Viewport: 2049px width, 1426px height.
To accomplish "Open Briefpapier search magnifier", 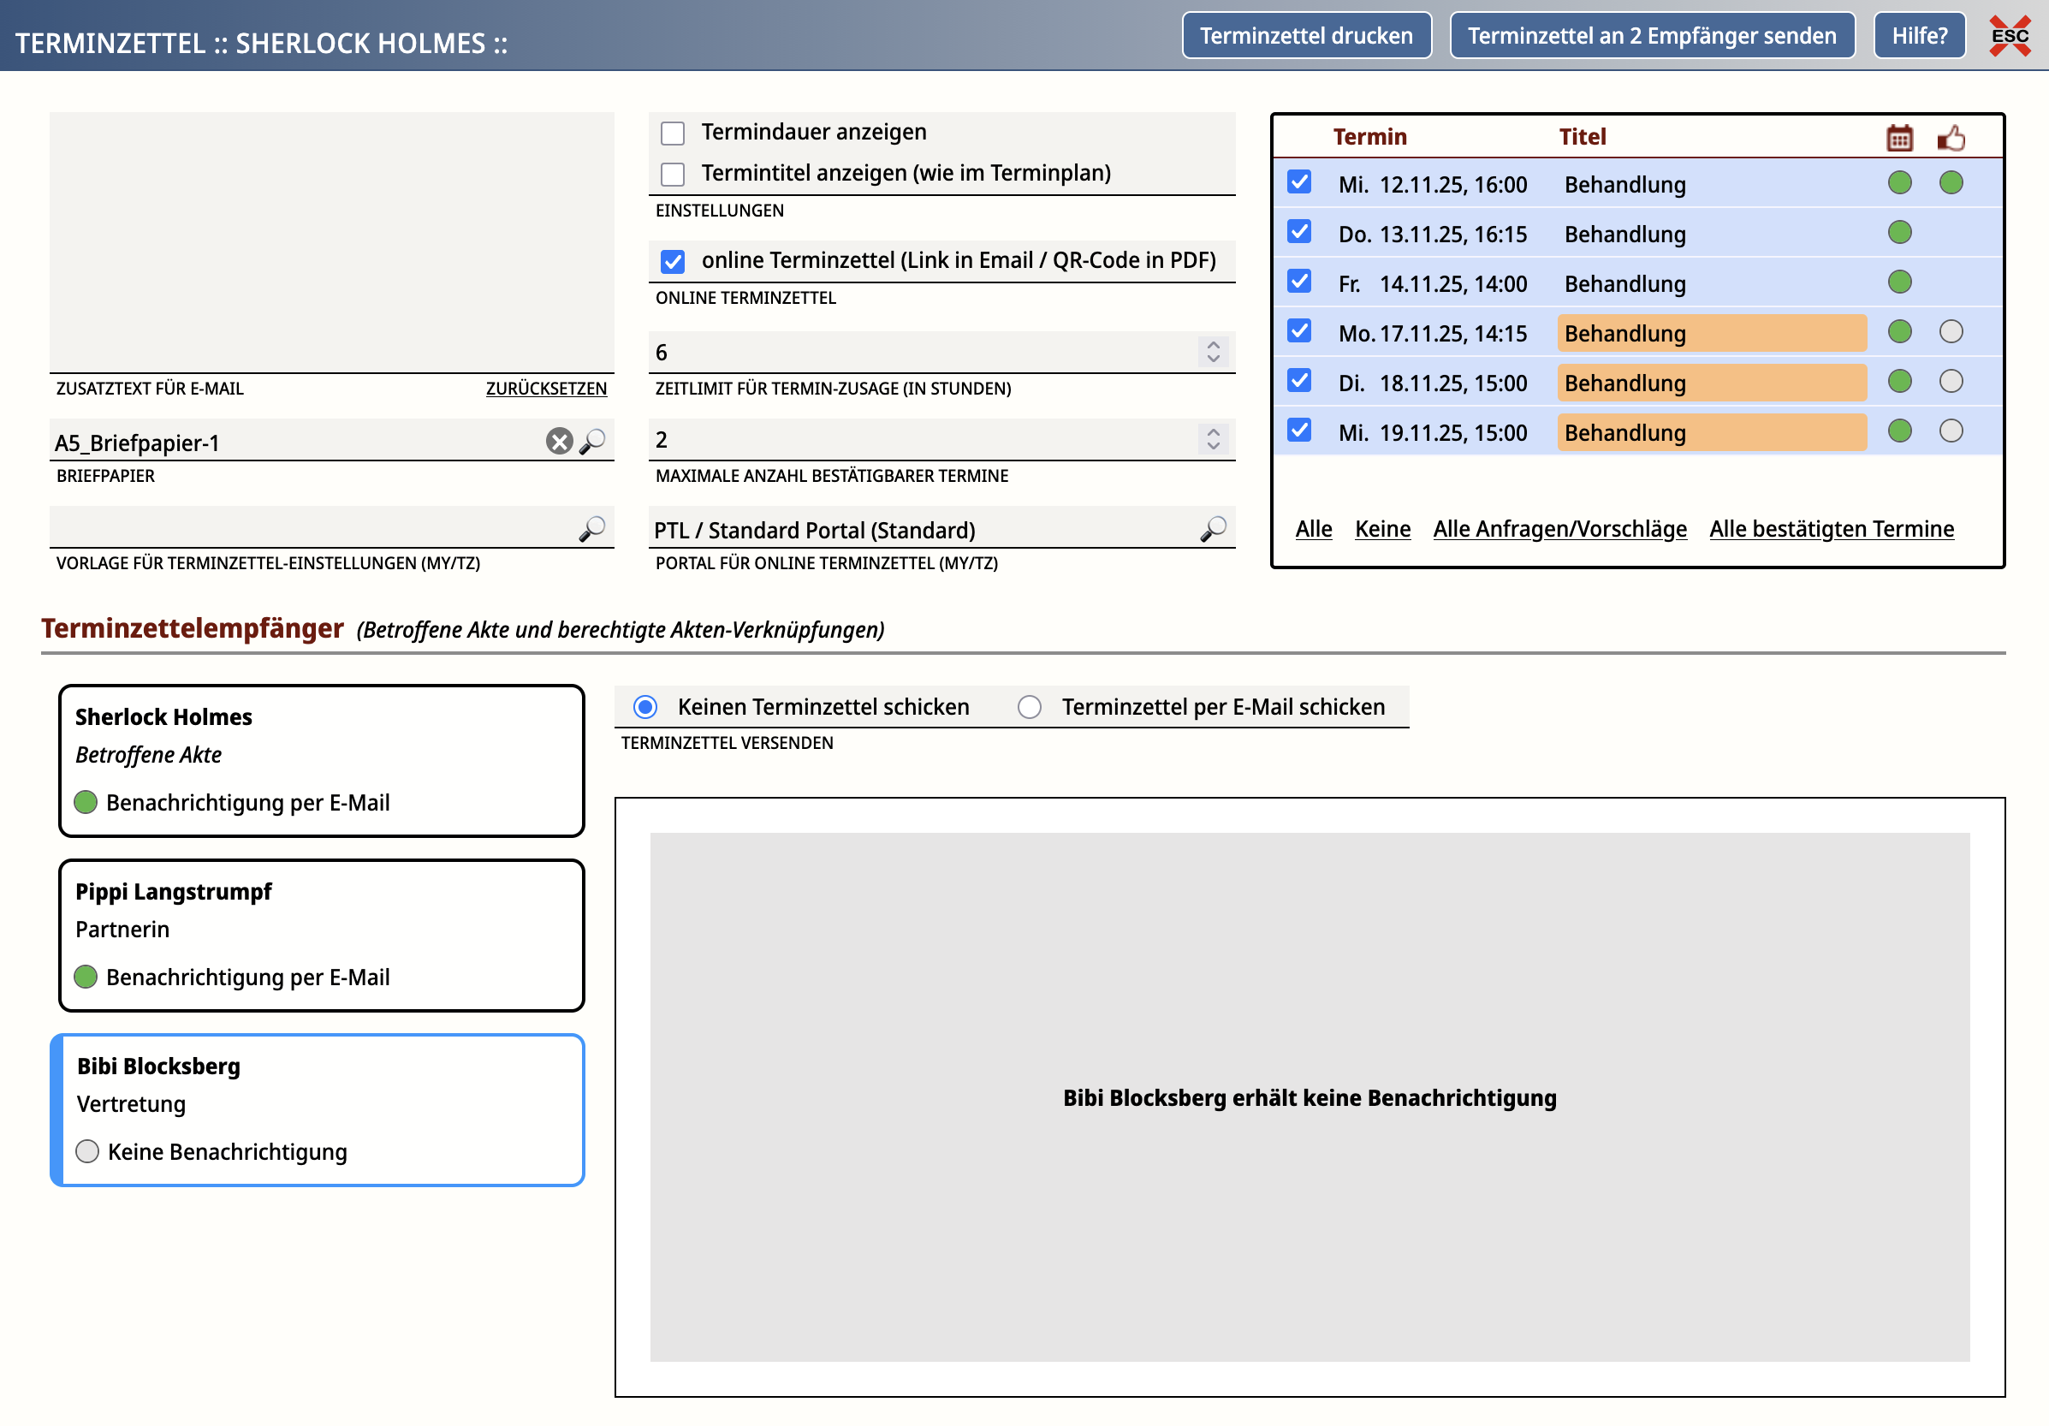I will tap(592, 441).
